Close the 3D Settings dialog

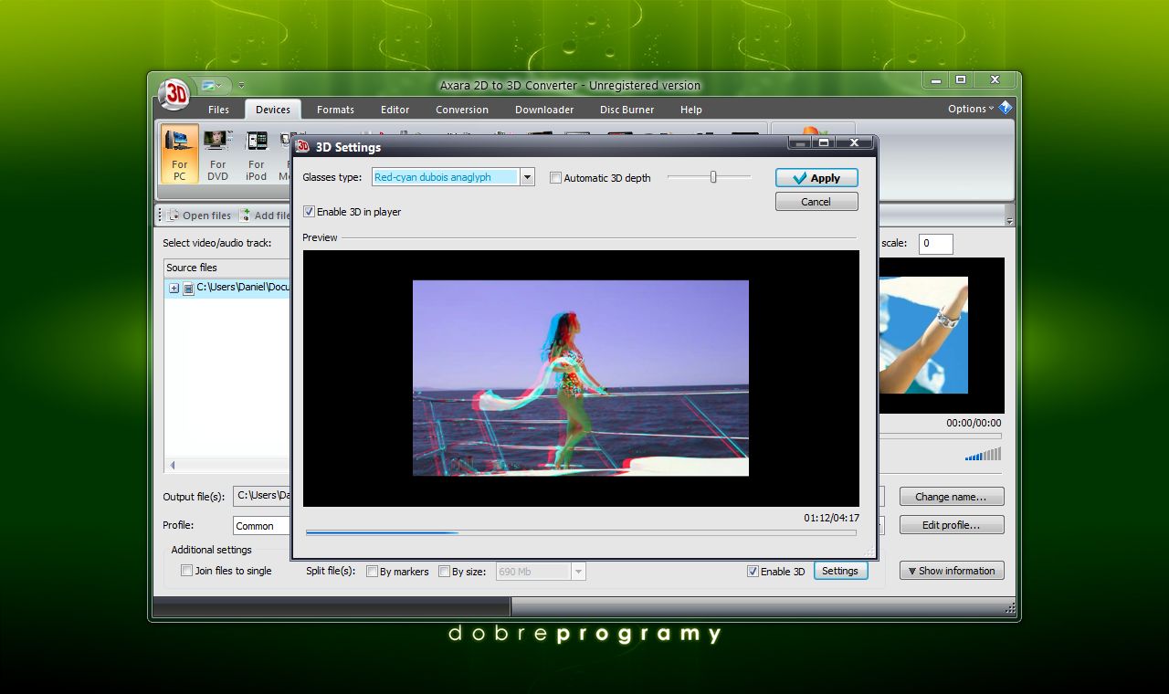(854, 142)
